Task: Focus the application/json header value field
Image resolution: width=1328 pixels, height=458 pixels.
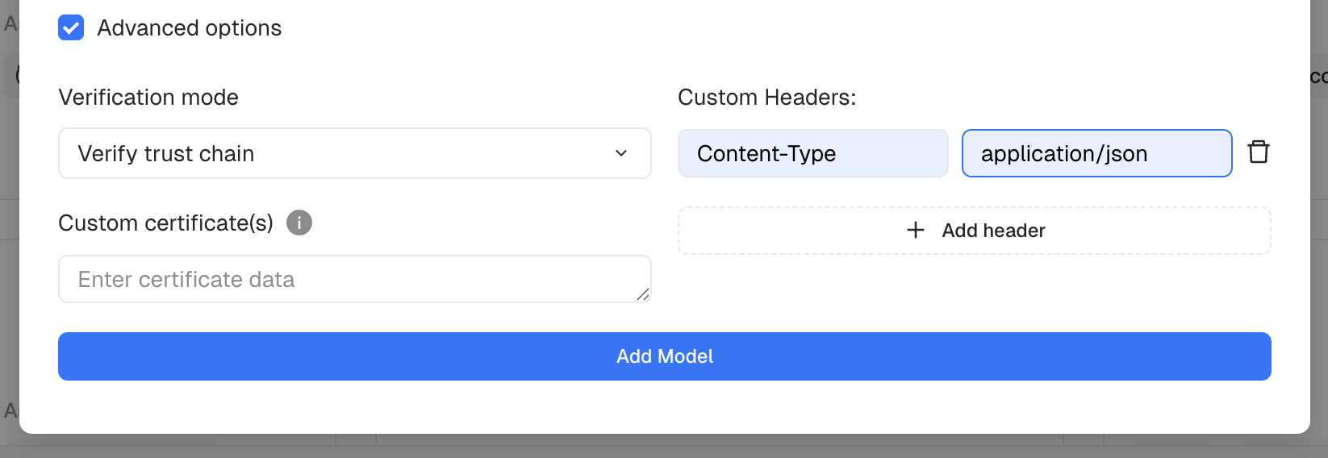Action: pyautogui.click(x=1097, y=153)
